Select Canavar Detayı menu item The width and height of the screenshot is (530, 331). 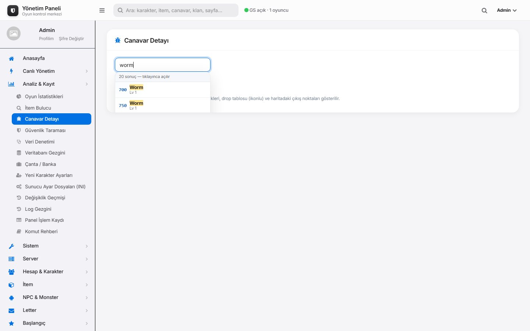click(x=52, y=119)
